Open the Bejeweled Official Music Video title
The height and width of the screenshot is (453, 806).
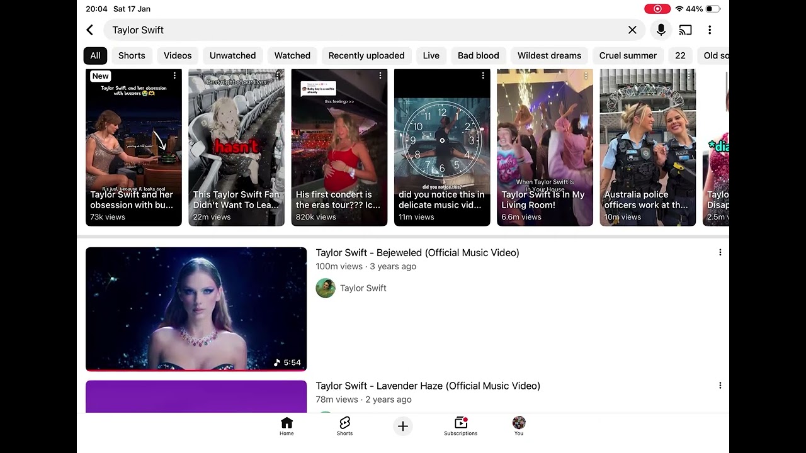point(417,252)
